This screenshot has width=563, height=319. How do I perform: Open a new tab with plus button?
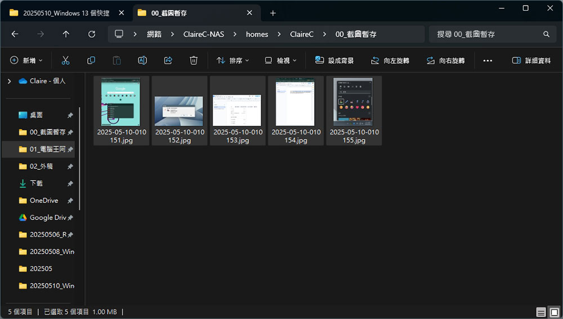(273, 13)
